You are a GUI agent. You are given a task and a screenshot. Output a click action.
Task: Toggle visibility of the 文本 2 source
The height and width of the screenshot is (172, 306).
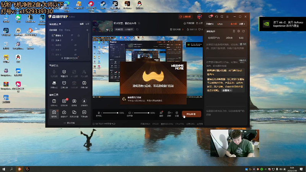click(x=72, y=40)
